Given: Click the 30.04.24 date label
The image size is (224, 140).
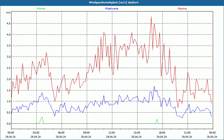Looking at the screenshot, I should coord(212,137).
